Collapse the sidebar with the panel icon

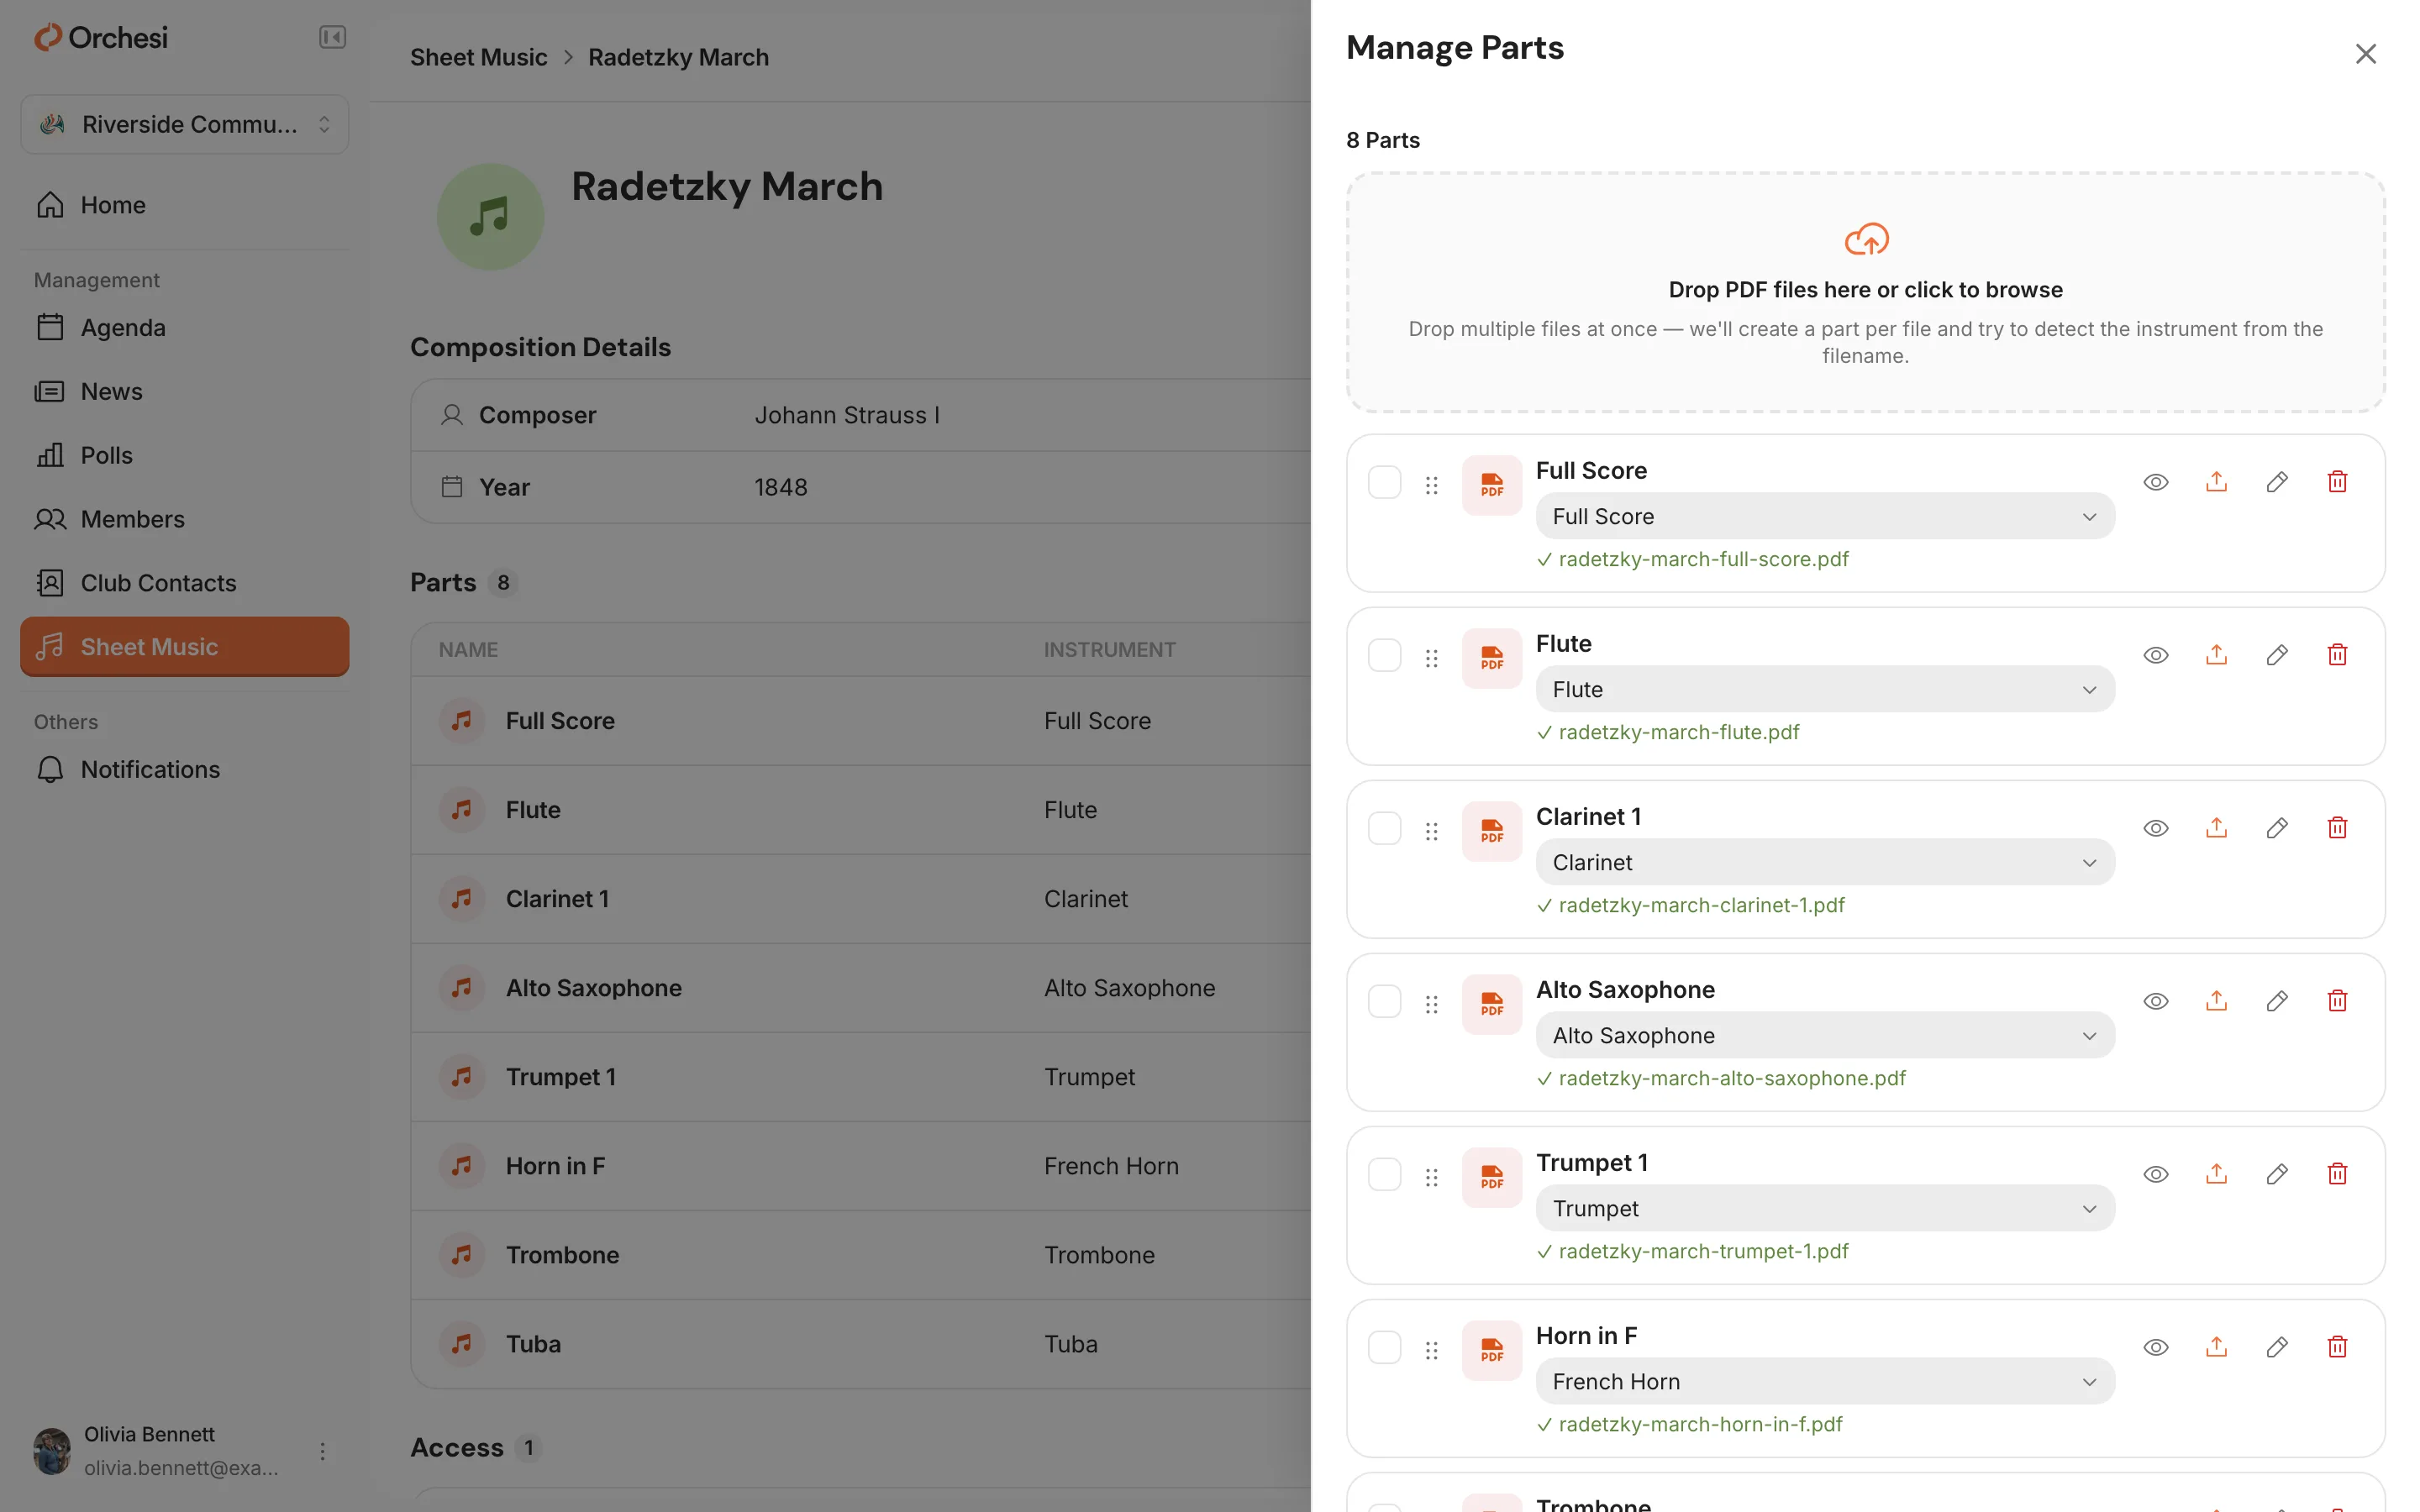point(332,37)
